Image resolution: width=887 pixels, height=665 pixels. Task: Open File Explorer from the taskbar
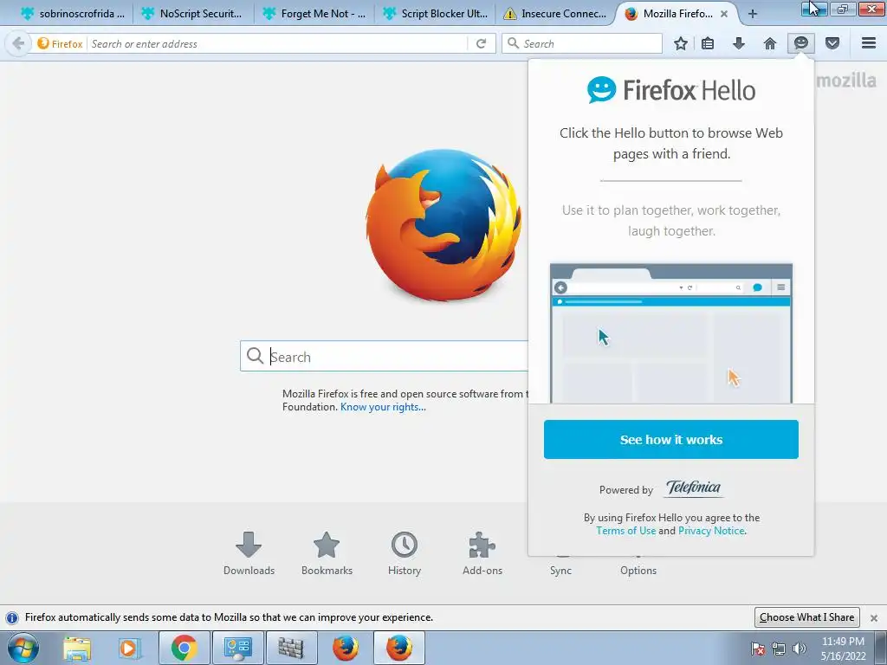point(77,649)
